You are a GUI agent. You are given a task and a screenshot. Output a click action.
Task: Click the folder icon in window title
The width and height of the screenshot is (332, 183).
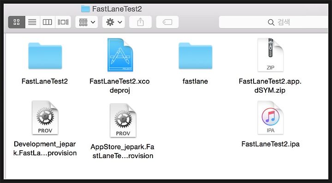click(x=86, y=9)
